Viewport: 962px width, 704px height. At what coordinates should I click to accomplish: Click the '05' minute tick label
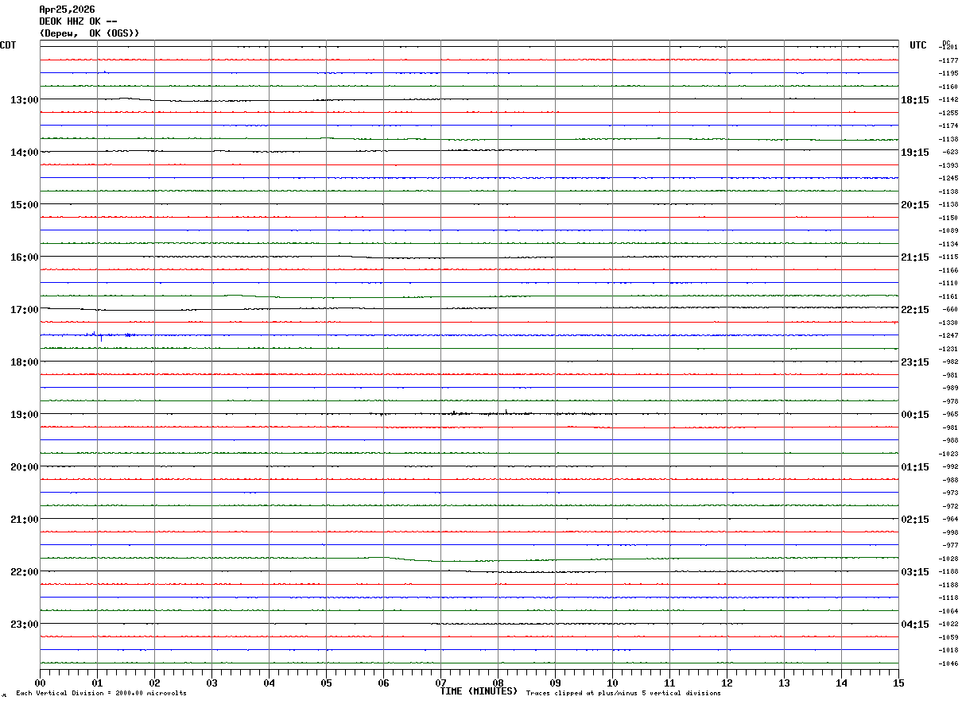(x=326, y=683)
